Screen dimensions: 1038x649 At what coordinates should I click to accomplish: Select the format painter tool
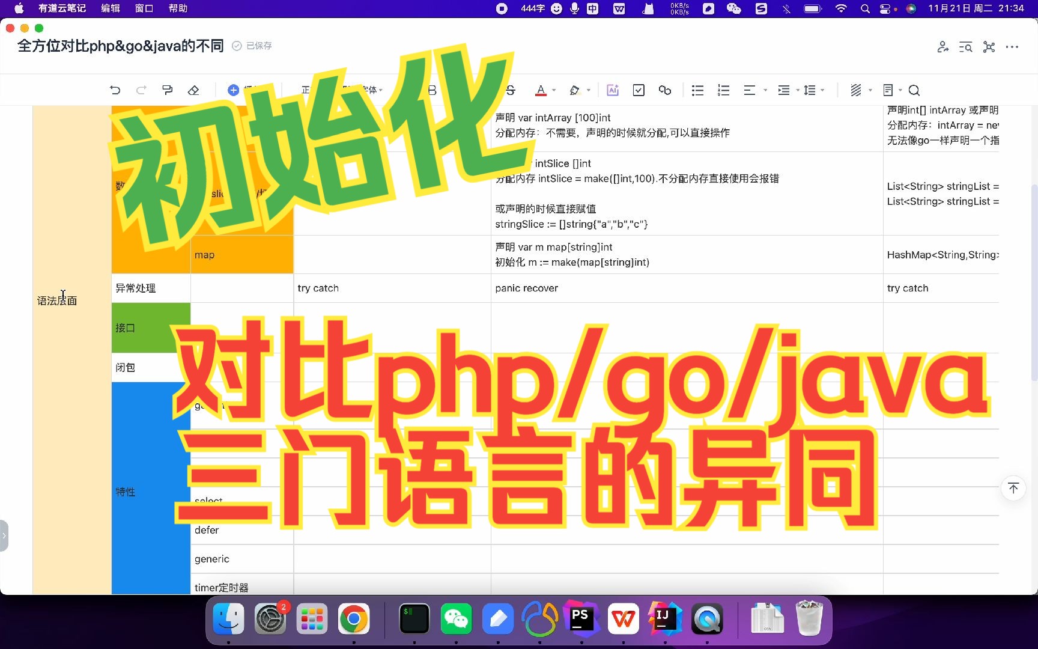pos(167,90)
